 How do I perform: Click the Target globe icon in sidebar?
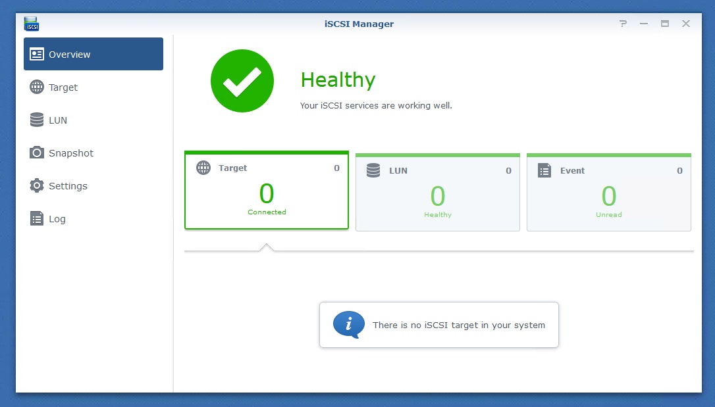click(37, 87)
